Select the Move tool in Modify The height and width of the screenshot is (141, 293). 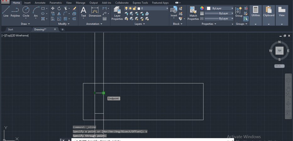point(53,8)
